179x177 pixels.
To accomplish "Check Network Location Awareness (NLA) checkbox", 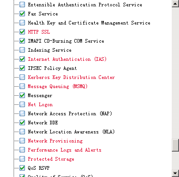I will pos(22,132).
